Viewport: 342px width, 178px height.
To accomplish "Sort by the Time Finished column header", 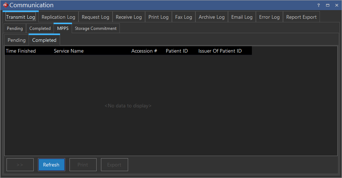I will [x=21, y=51].
